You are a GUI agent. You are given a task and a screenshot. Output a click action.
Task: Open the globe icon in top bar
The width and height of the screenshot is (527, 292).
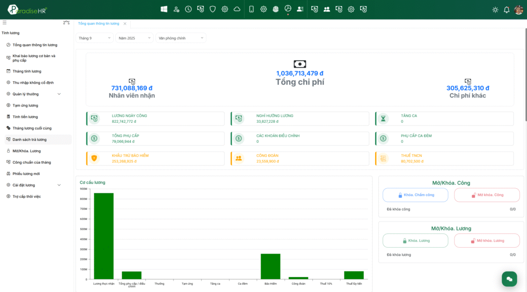coord(276,9)
